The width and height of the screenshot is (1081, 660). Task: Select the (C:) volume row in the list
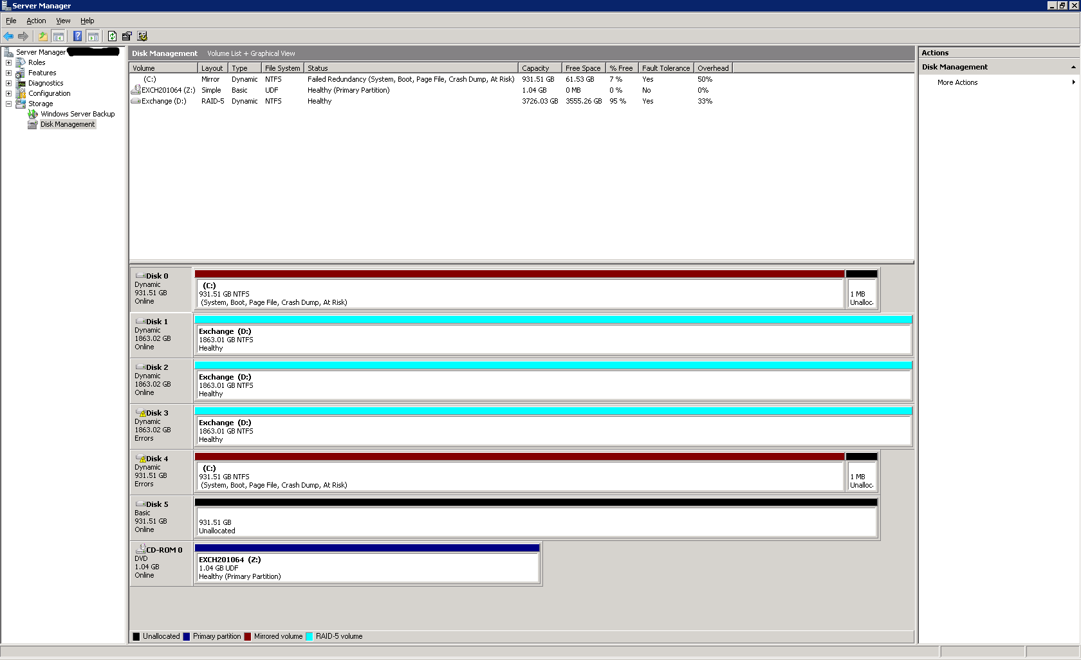(x=431, y=79)
